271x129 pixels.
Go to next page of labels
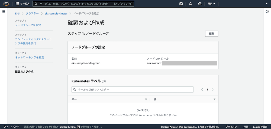[213, 89]
